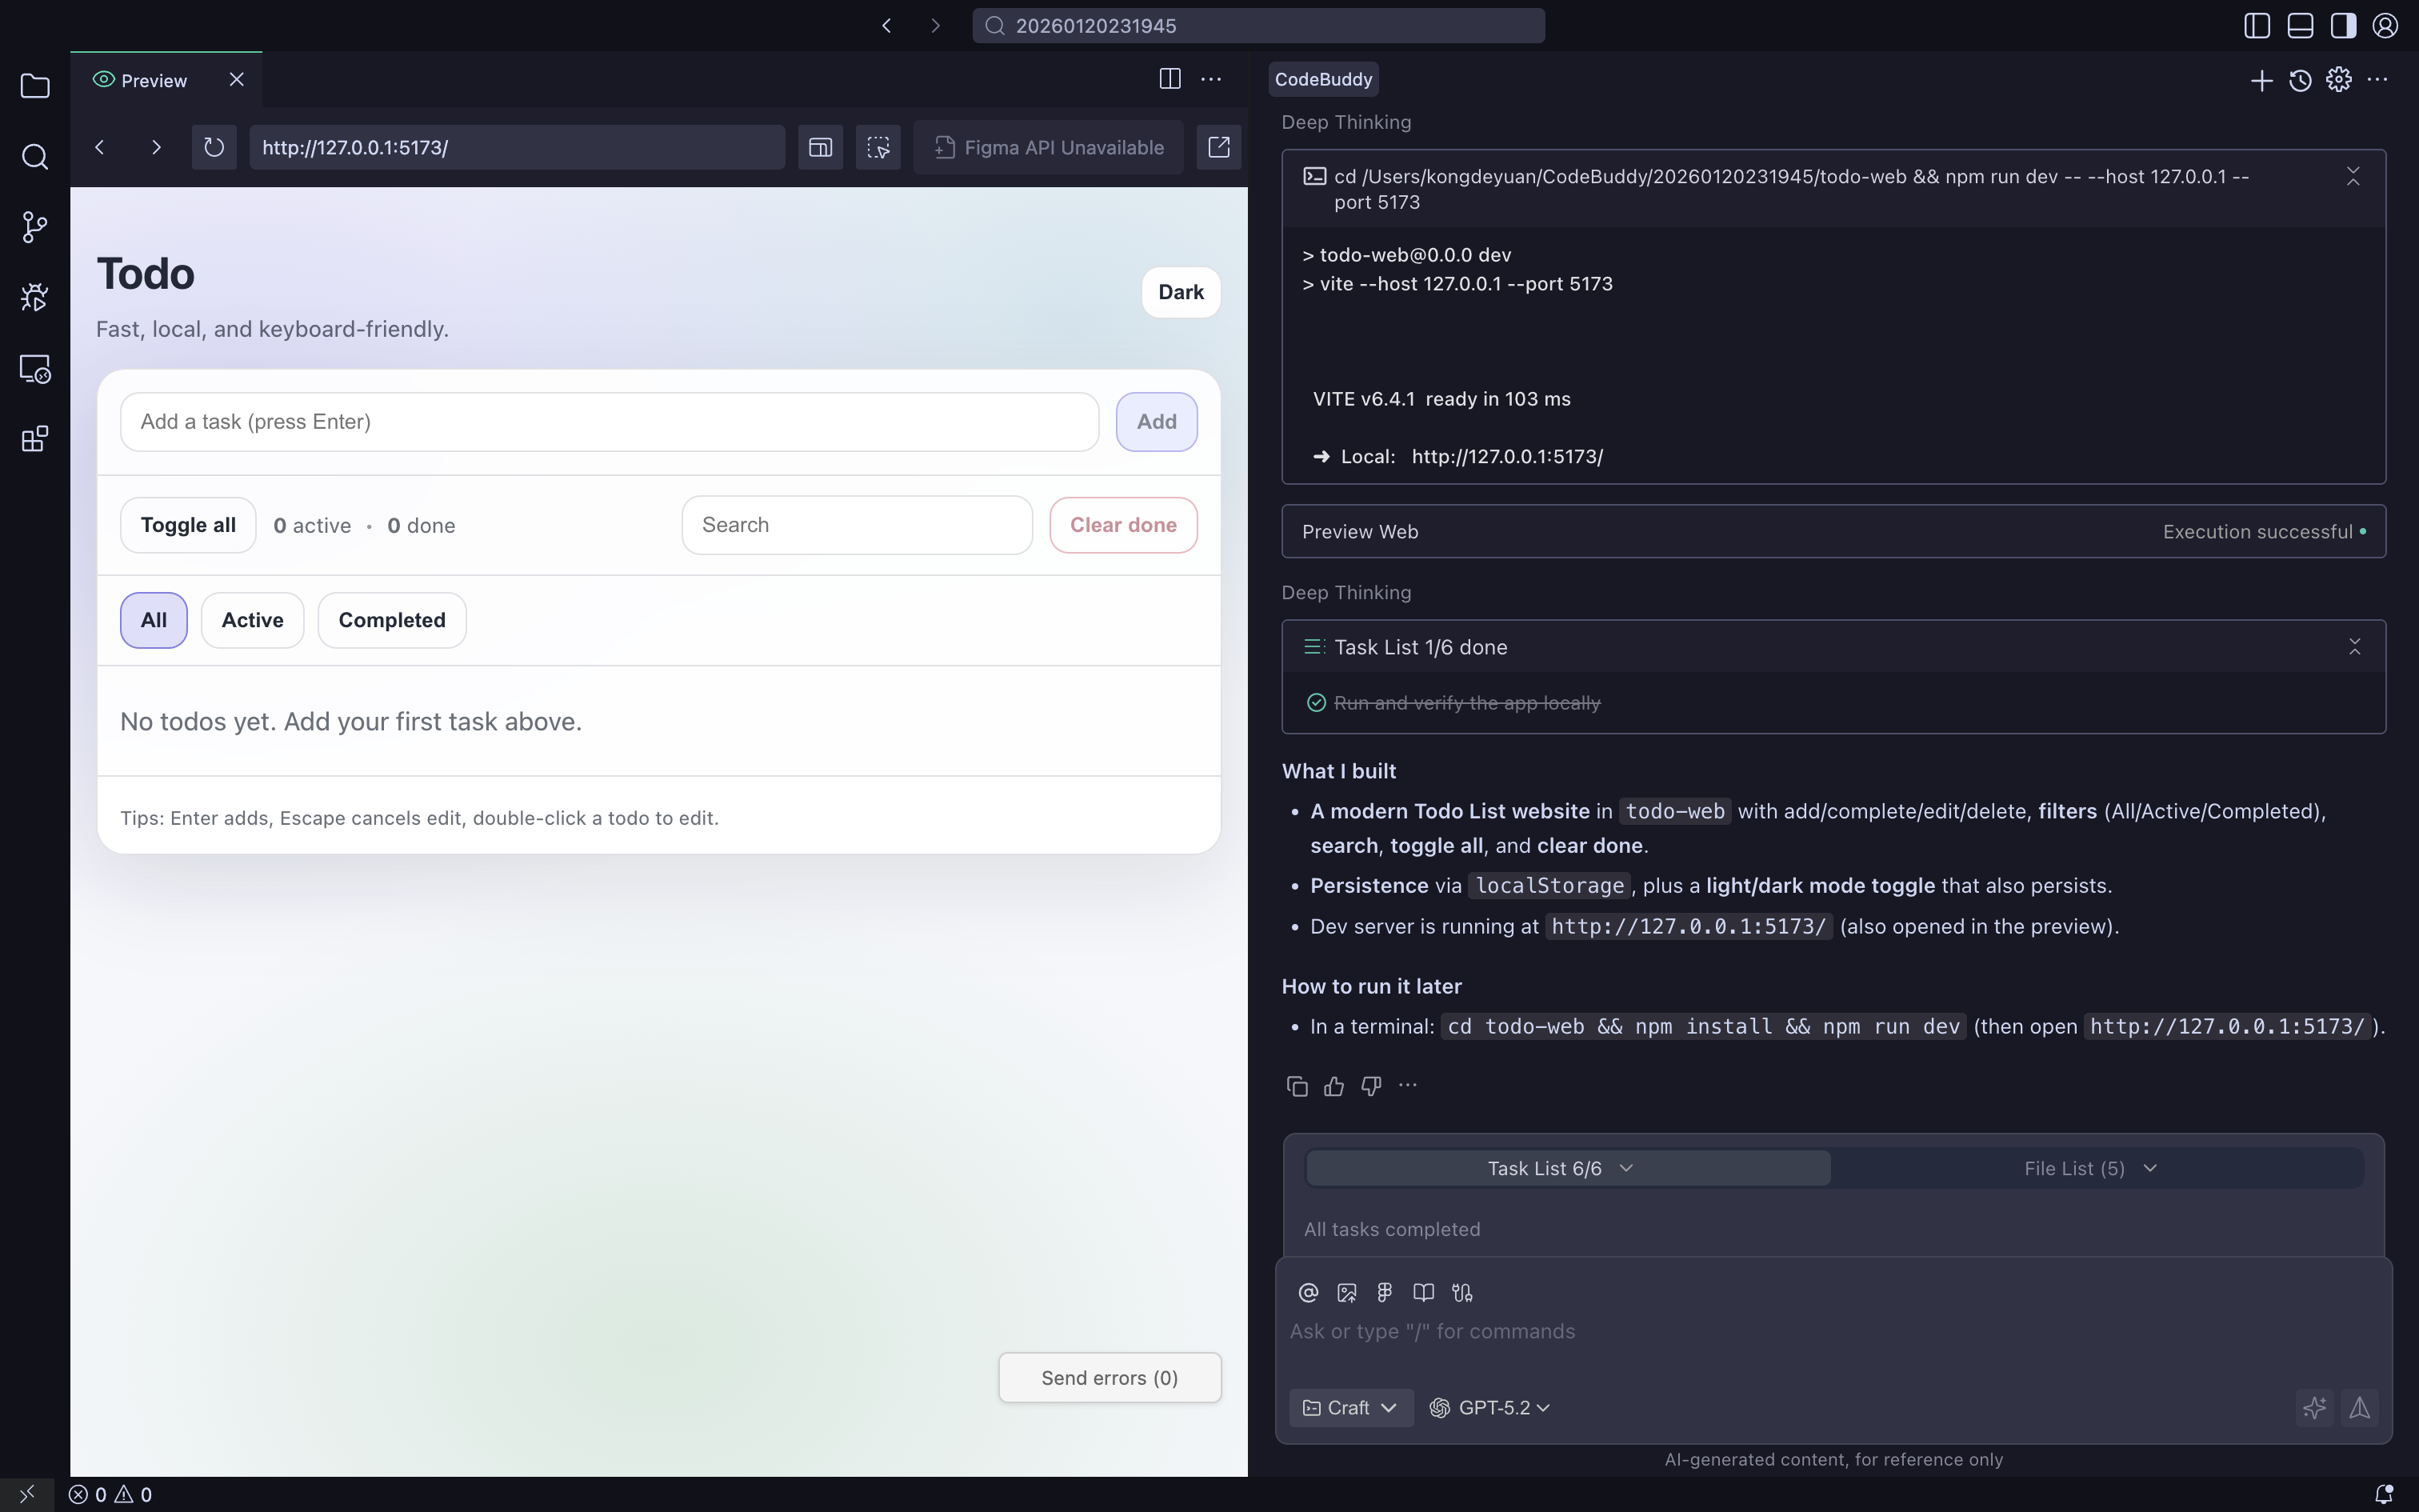2419x1512 pixels.
Task: Select the Active filter tab
Action: (x=252, y=620)
